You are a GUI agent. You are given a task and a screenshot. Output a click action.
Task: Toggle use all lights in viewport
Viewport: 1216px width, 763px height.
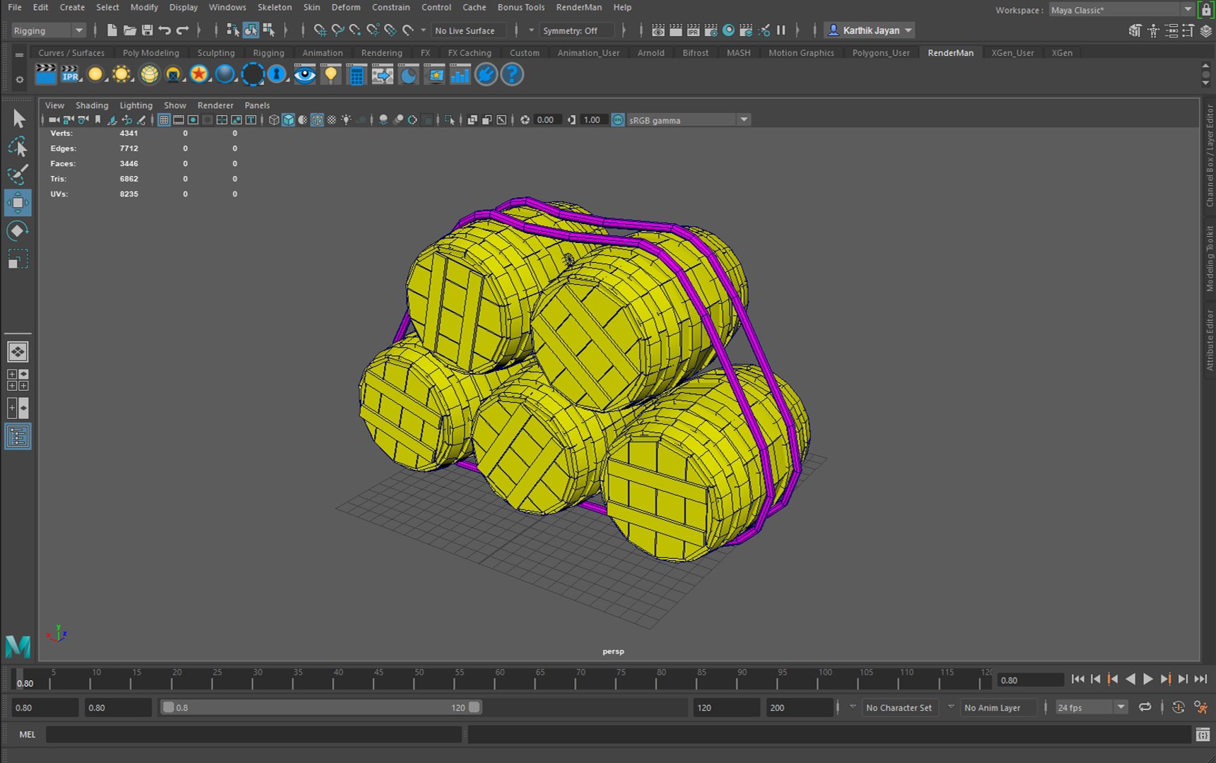pyautogui.click(x=346, y=120)
